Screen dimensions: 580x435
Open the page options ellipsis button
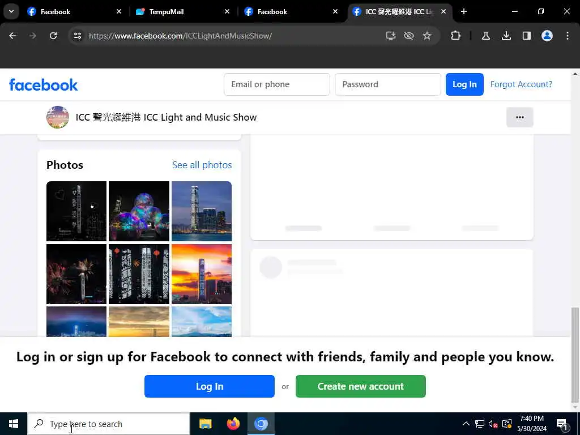tap(520, 117)
